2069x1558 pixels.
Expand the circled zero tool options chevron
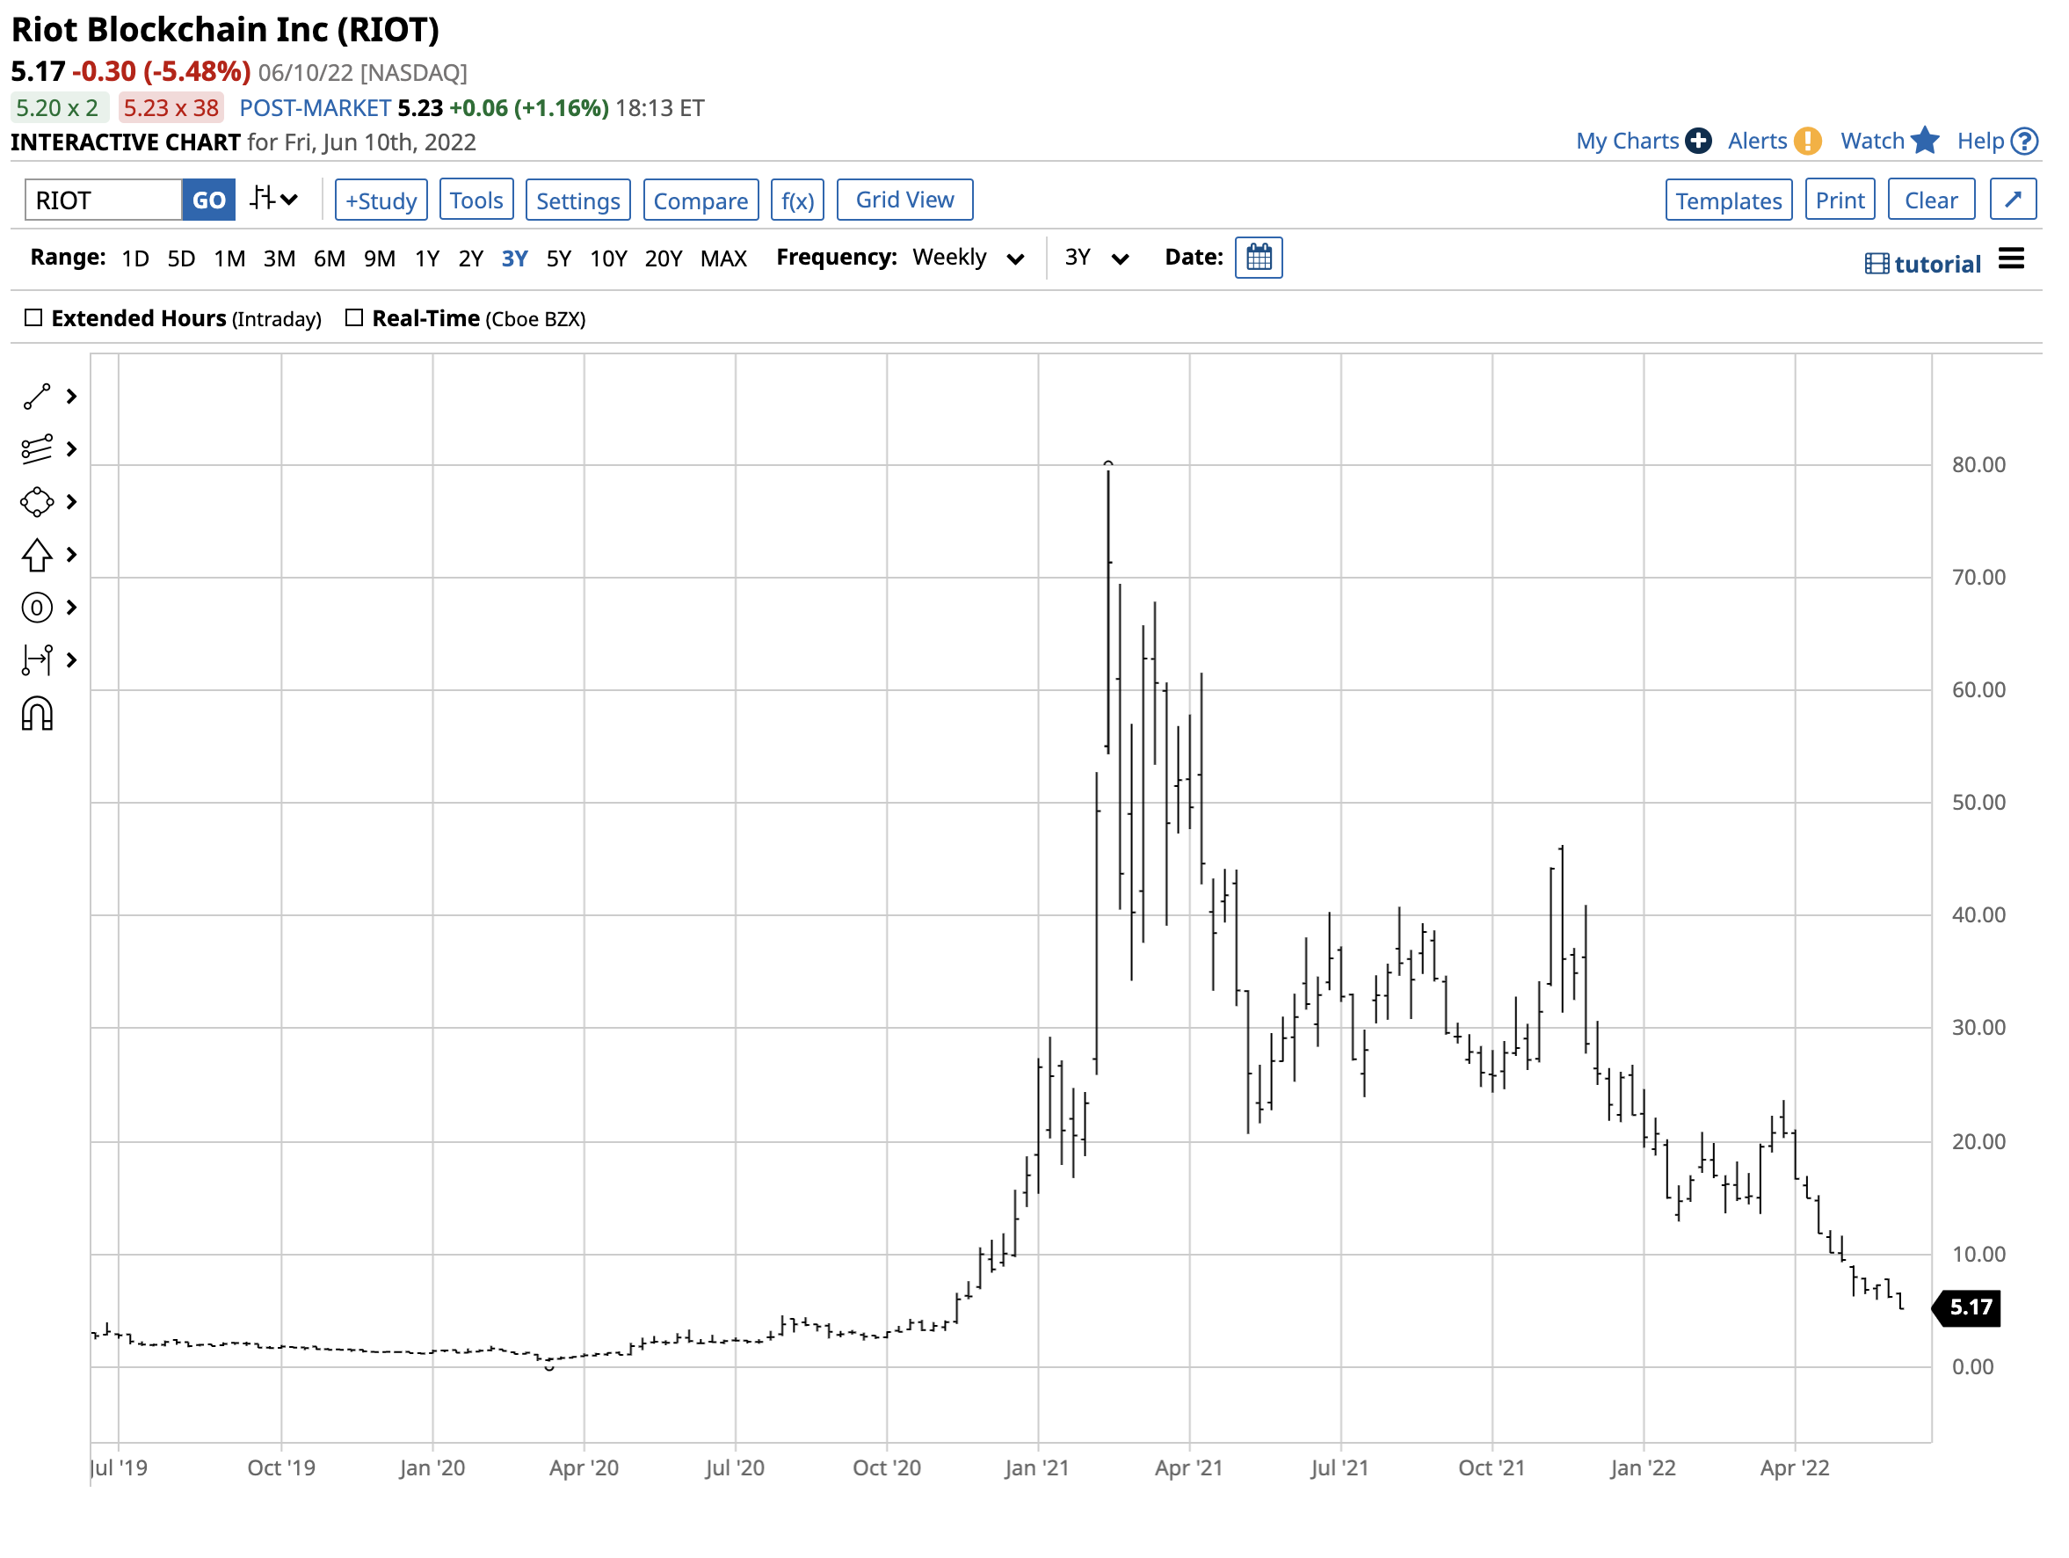point(72,608)
